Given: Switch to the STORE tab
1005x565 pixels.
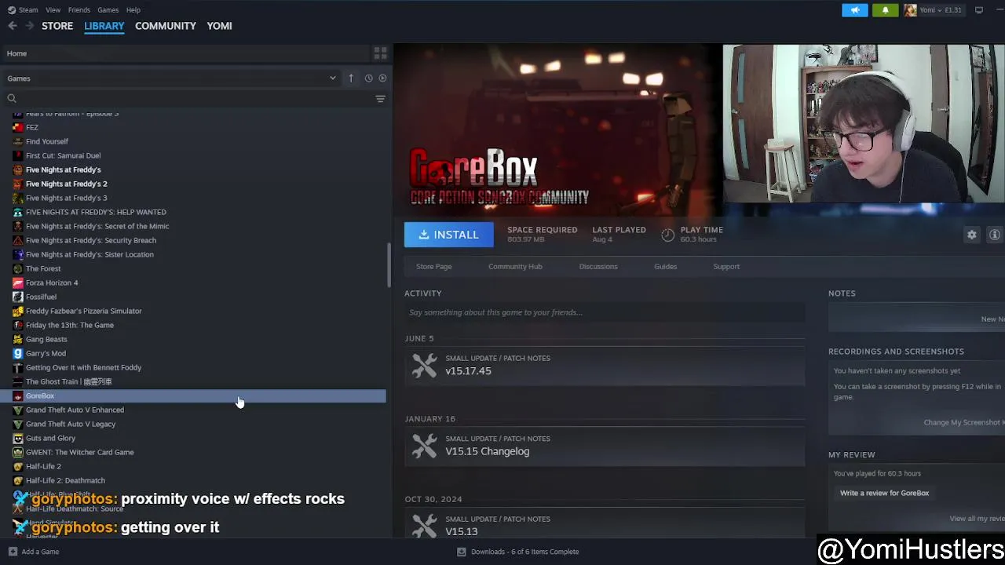Looking at the screenshot, I should coord(57,26).
